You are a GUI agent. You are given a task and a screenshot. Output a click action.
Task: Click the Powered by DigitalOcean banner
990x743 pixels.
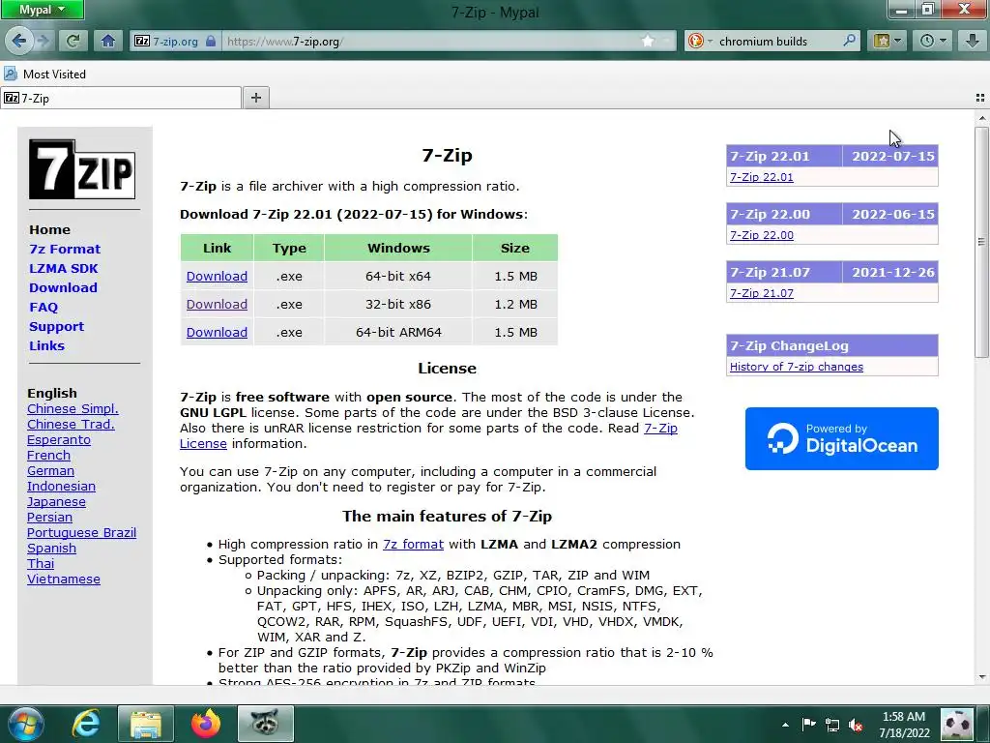coord(842,438)
